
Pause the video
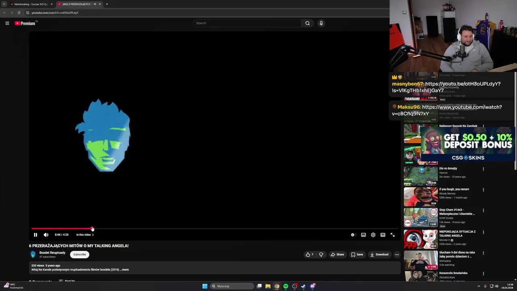click(36, 235)
